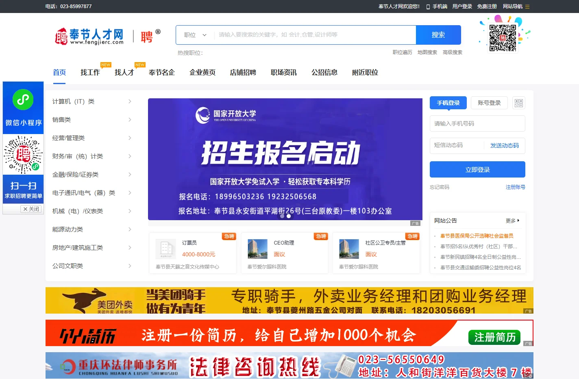Open the 附近职位 nav tab

pos(365,72)
